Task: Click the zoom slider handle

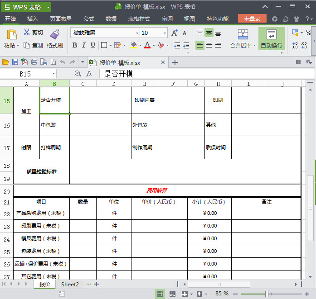Action: click(267, 294)
